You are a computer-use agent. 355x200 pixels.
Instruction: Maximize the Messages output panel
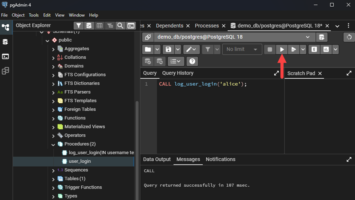click(349, 160)
